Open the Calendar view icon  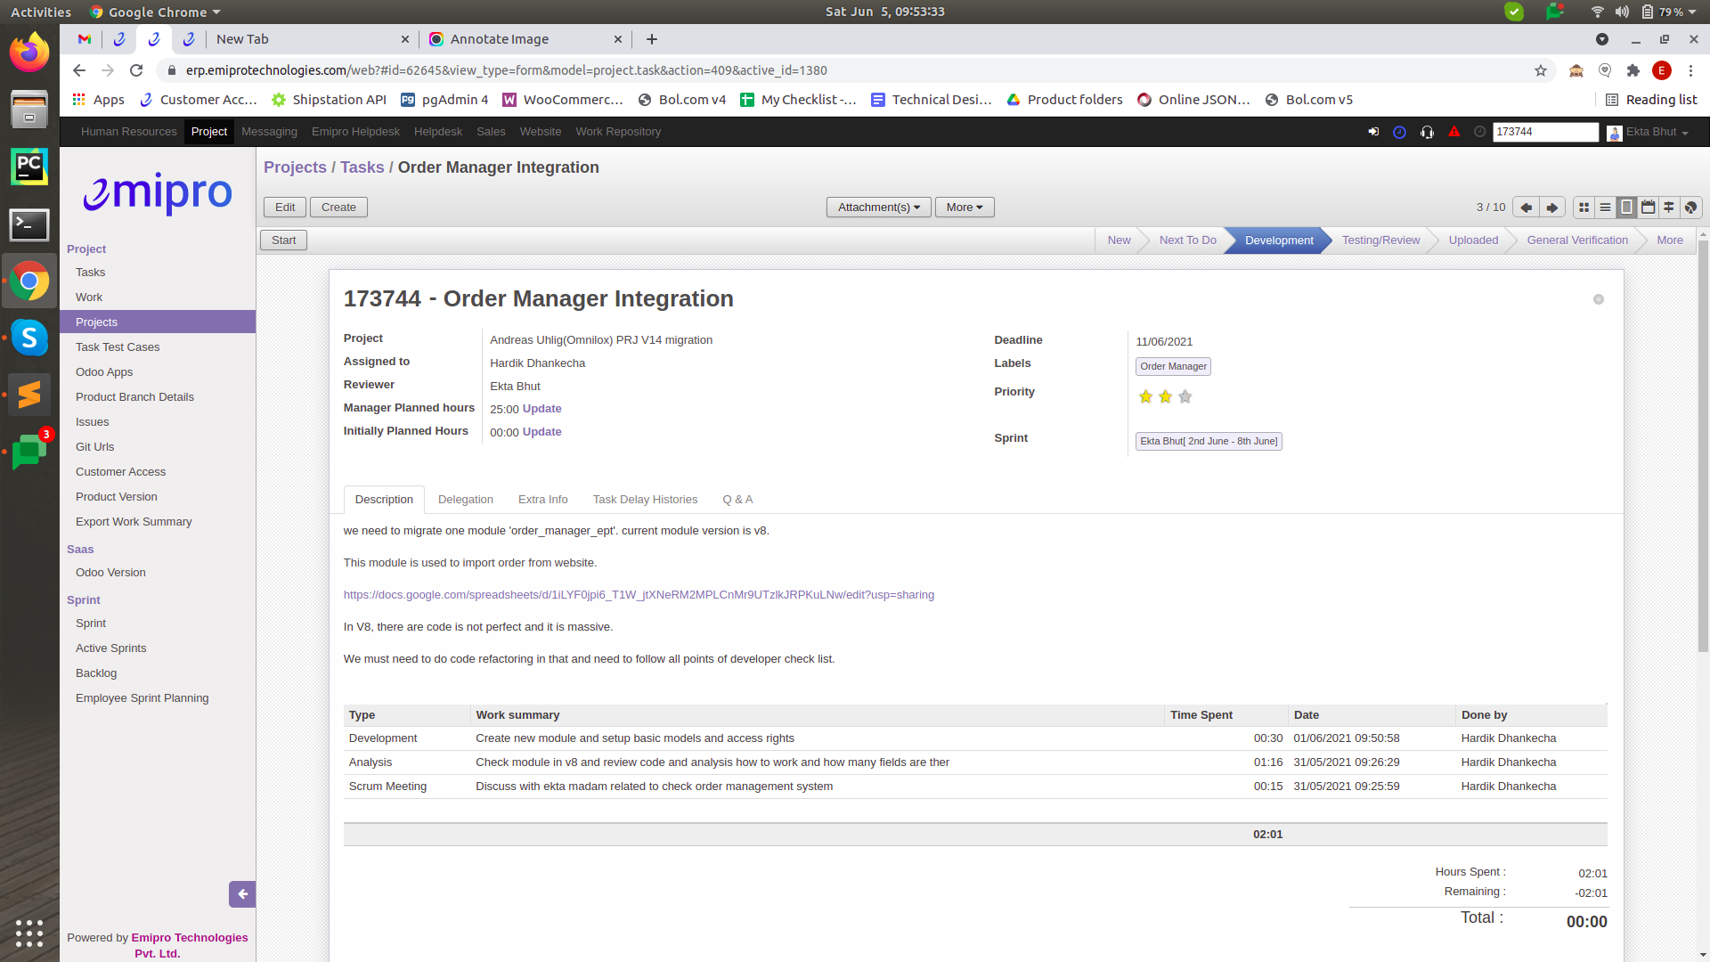(1648, 208)
